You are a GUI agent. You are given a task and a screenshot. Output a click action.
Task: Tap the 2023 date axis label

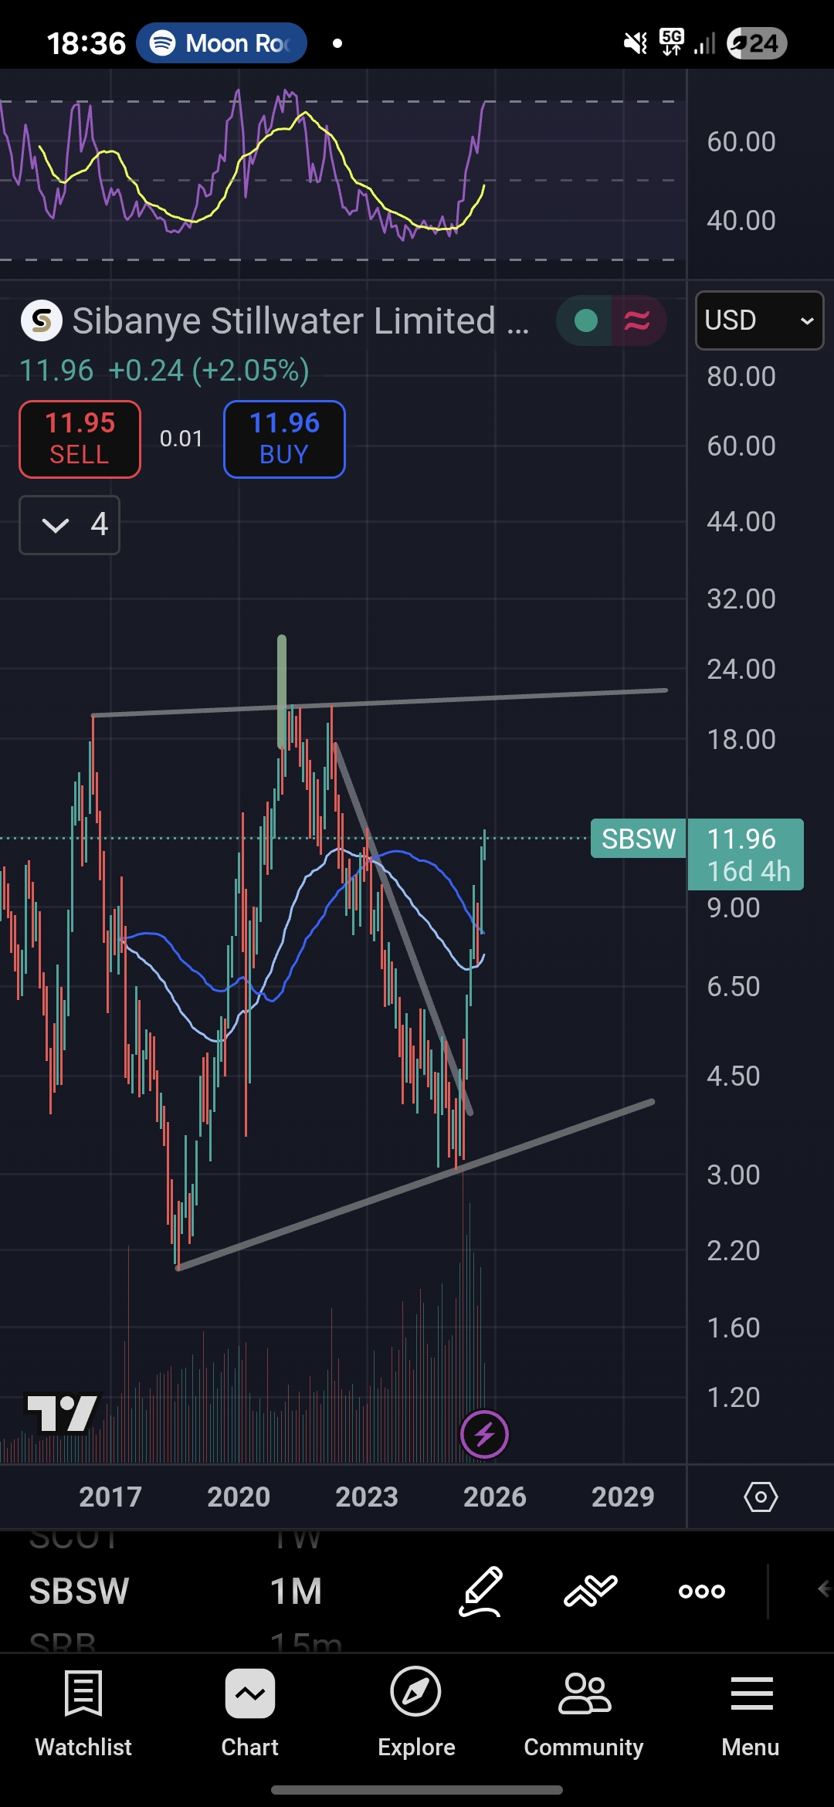[x=367, y=1497]
